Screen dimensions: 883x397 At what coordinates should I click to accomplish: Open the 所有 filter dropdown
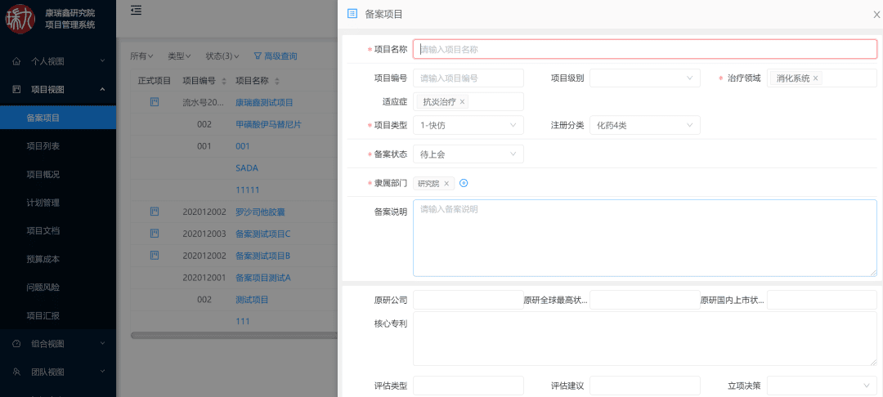tap(142, 56)
